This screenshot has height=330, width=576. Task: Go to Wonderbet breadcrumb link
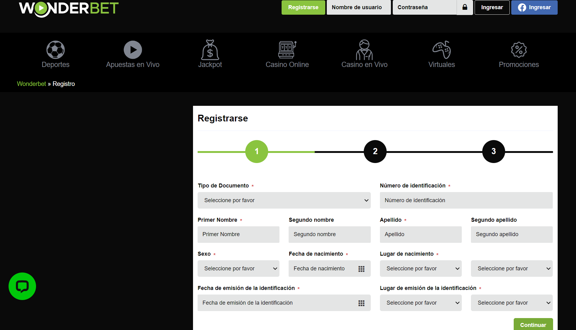point(31,84)
